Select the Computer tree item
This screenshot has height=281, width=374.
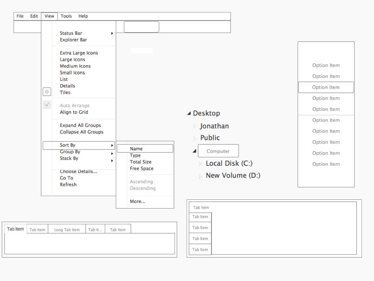218,151
